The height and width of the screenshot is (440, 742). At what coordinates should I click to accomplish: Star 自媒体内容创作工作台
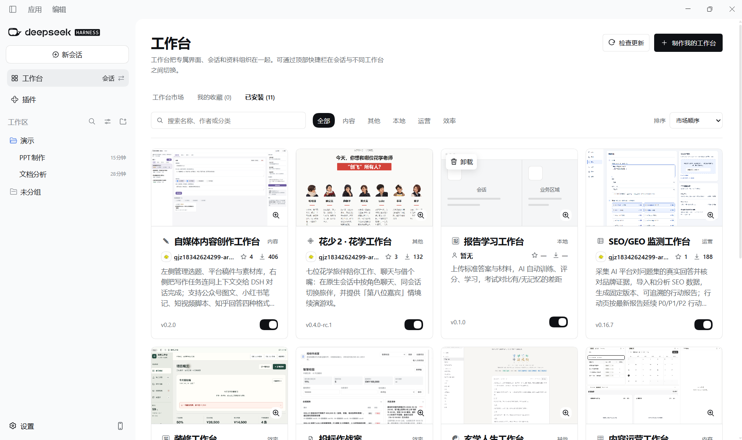(243, 257)
